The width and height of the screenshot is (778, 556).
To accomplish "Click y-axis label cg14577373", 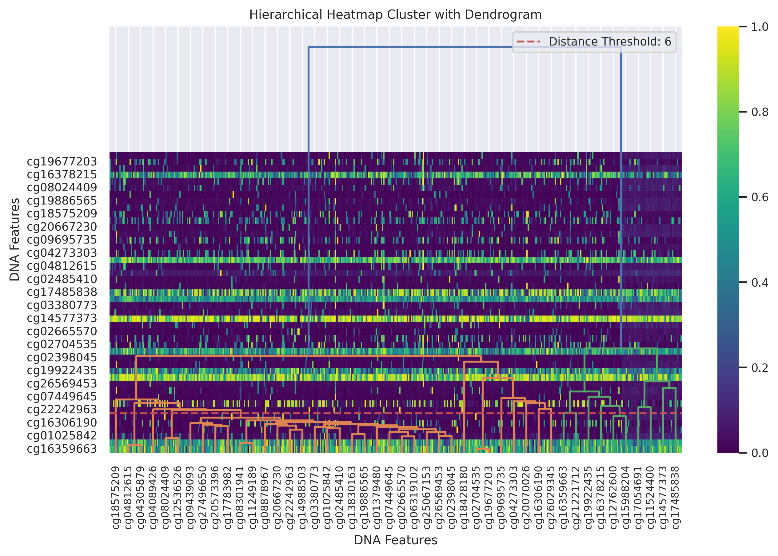I will pos(62,318).
